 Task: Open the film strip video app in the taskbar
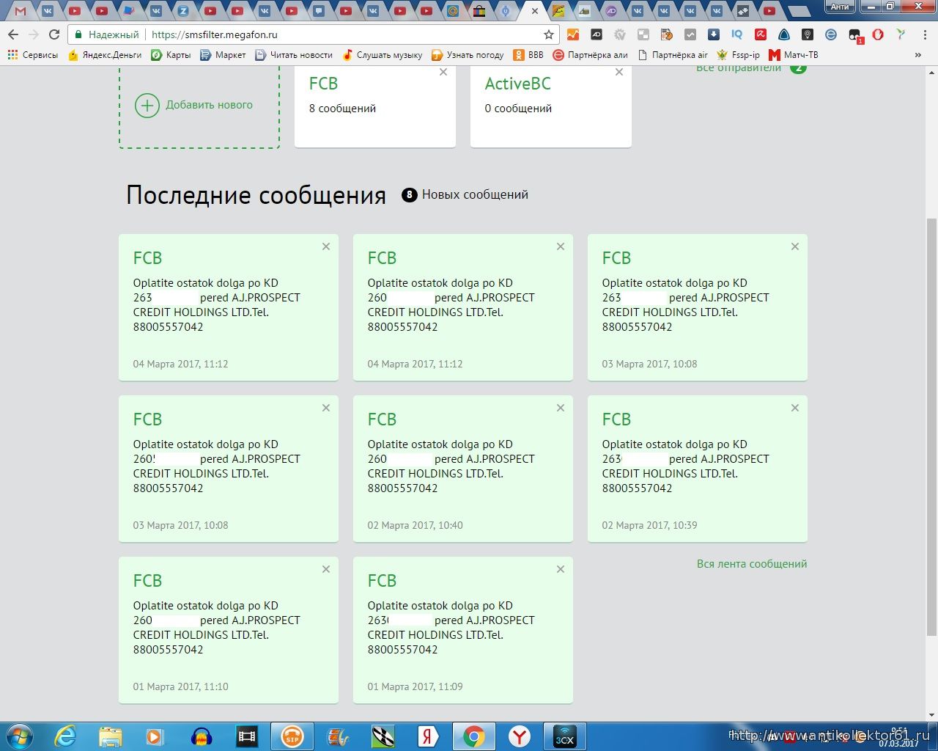(247, 736)
